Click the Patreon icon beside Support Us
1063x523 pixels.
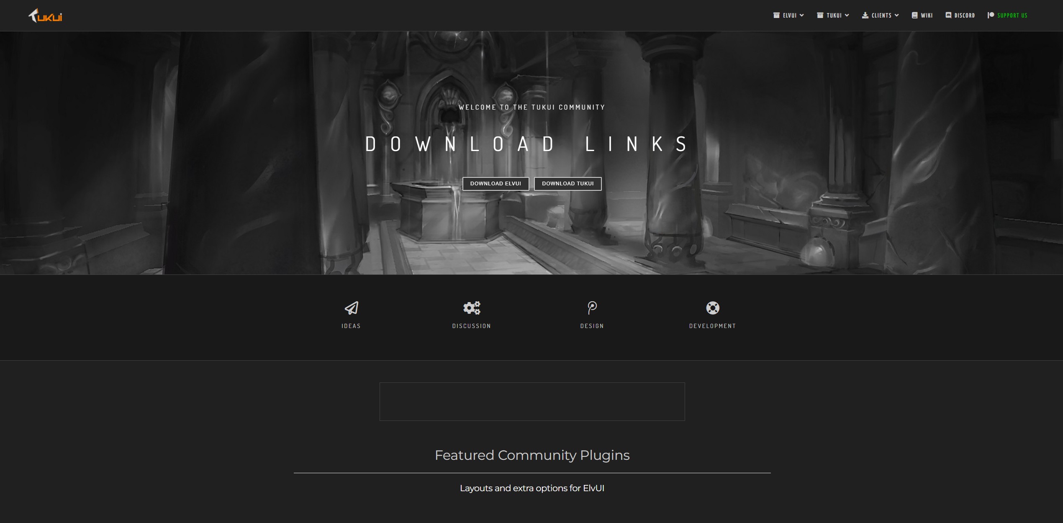pyautogui.click(x=991, y=15)
